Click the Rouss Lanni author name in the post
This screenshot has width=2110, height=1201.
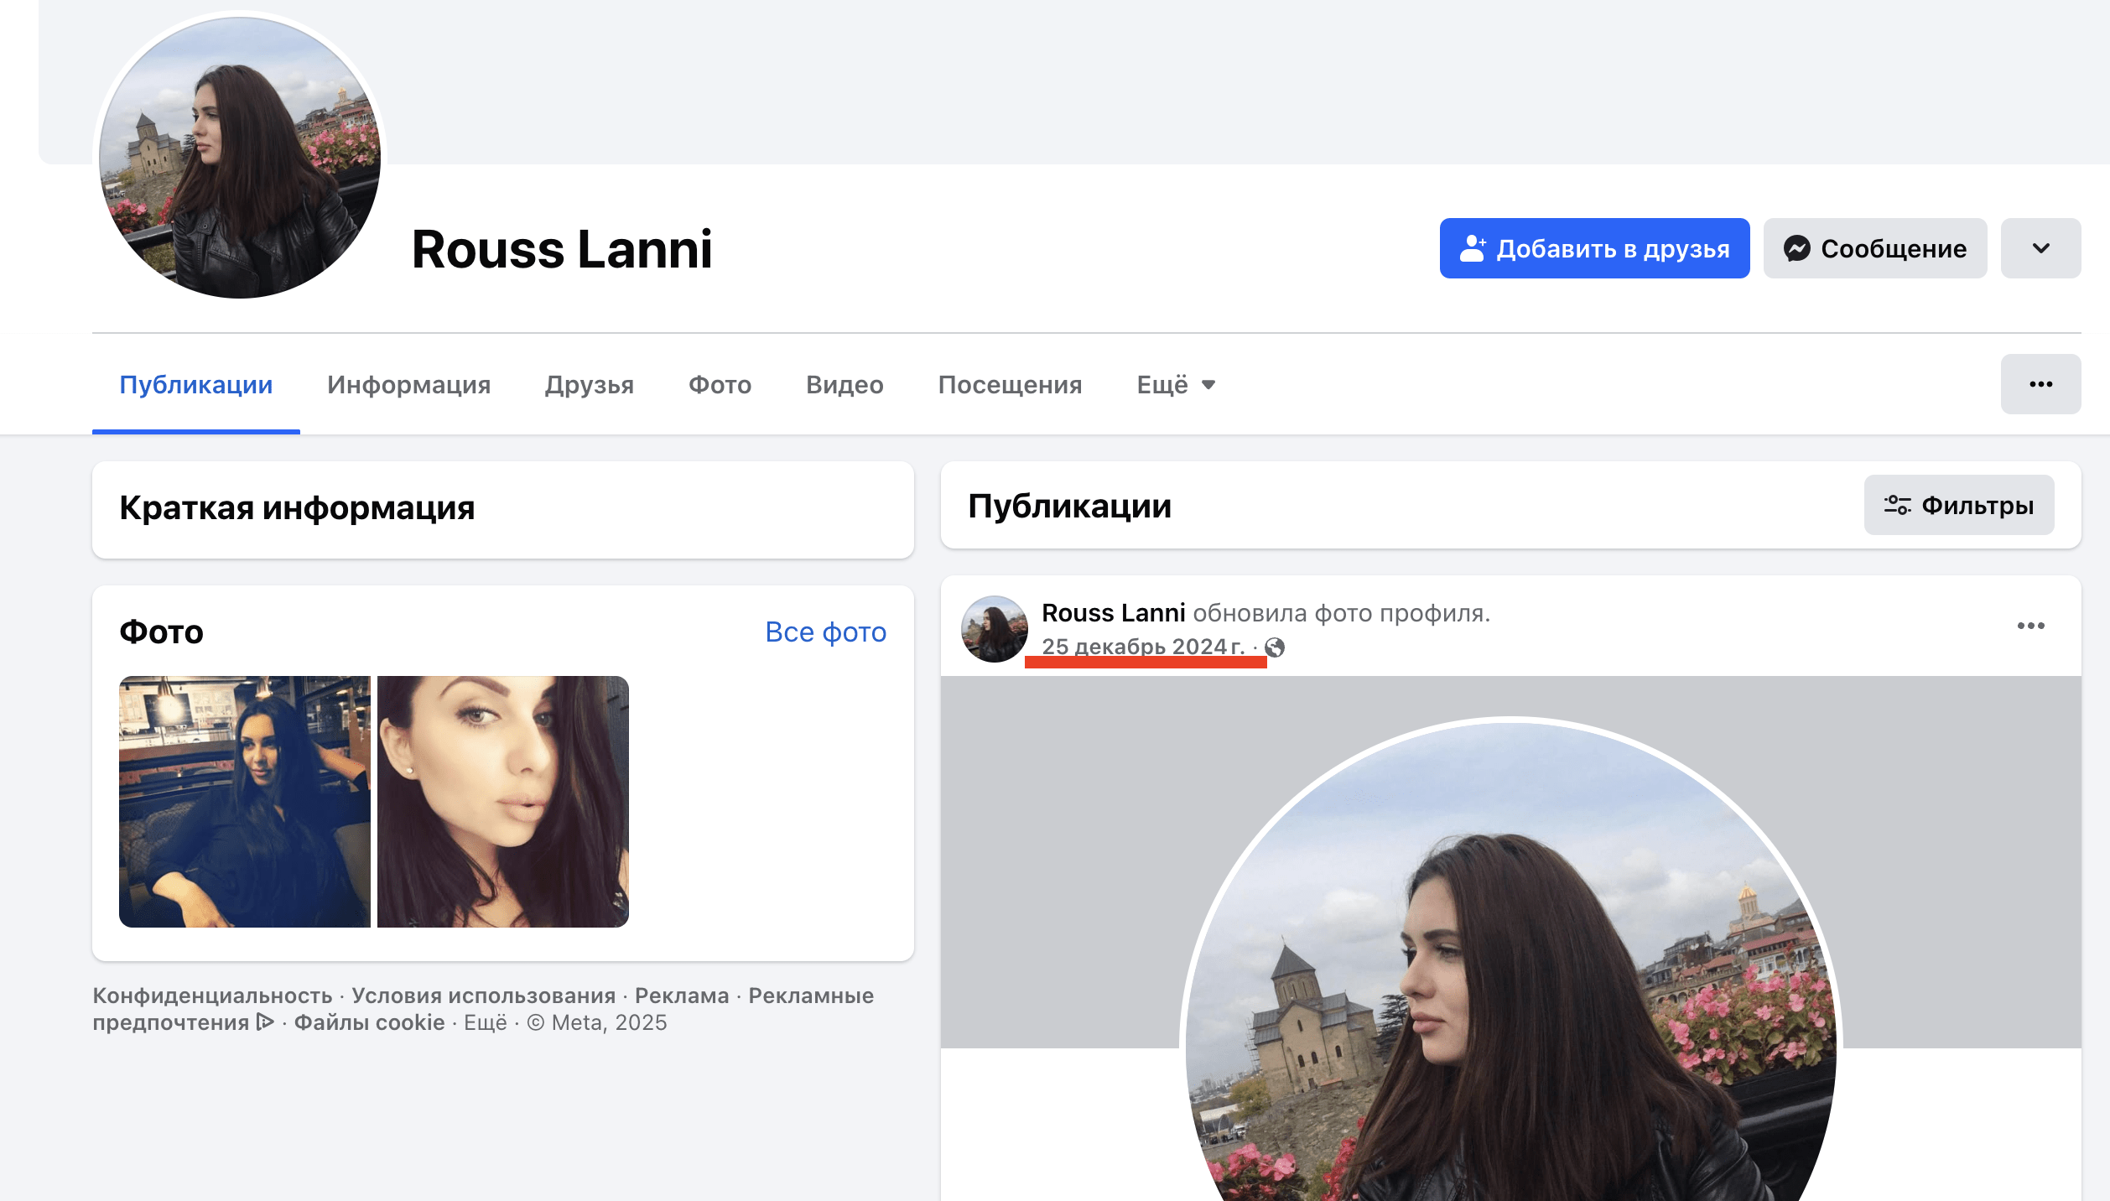pos(1114,613)
